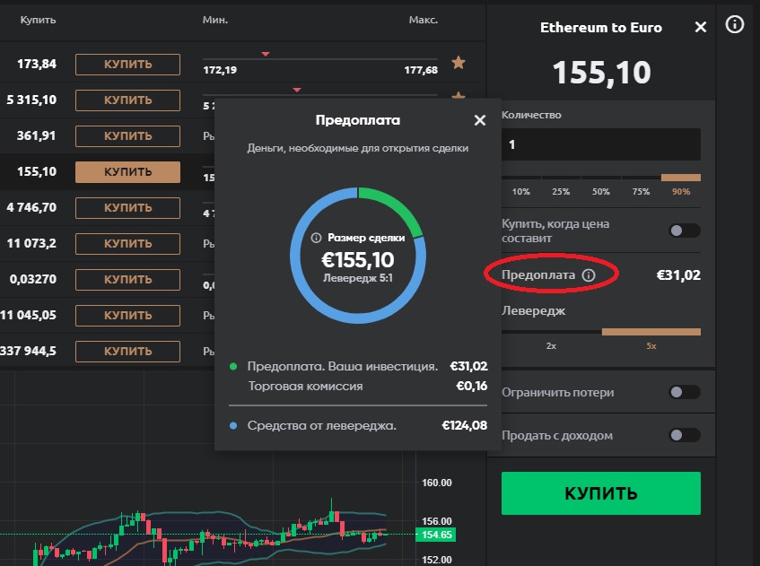Enable the Ограничить потери switch
This screenshot has width=760, height=566.
(x=685, y=392)
